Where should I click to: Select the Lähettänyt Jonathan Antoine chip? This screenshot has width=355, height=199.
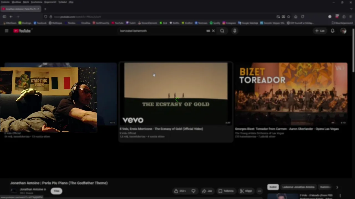coord(298,187)
